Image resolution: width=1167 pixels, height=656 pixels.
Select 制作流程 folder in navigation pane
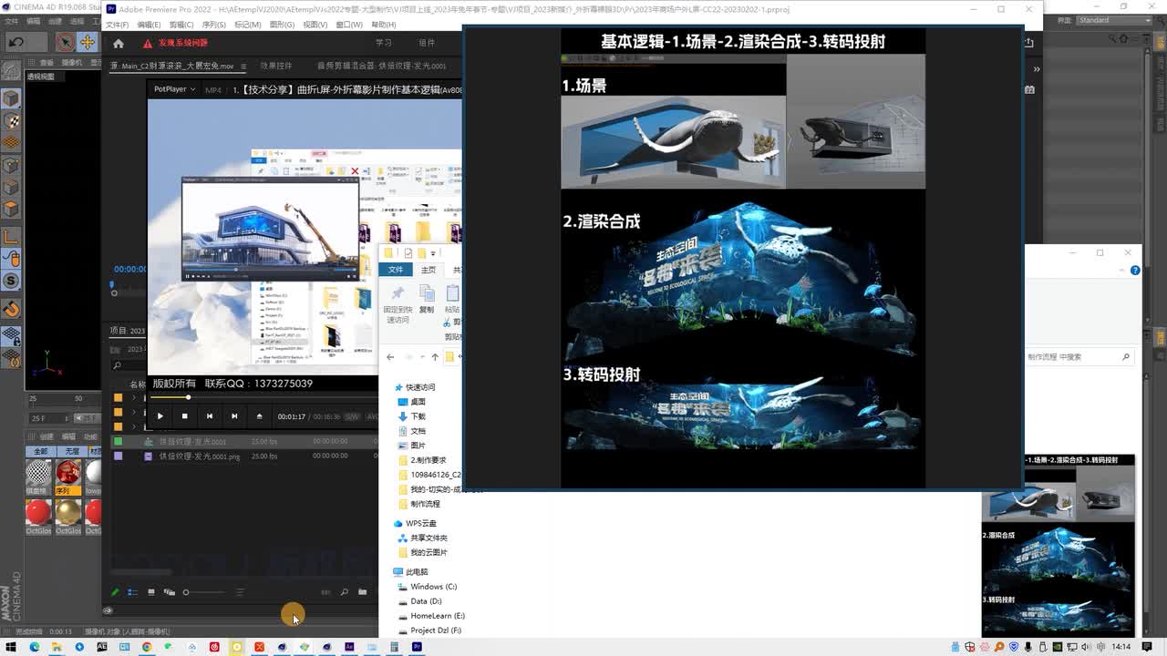point(425,504)
